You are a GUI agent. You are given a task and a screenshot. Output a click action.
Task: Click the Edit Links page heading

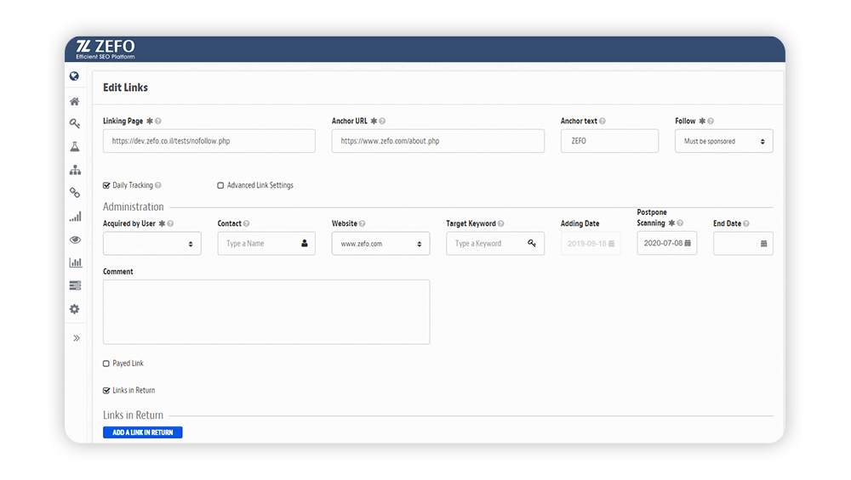tap(125, 88)
